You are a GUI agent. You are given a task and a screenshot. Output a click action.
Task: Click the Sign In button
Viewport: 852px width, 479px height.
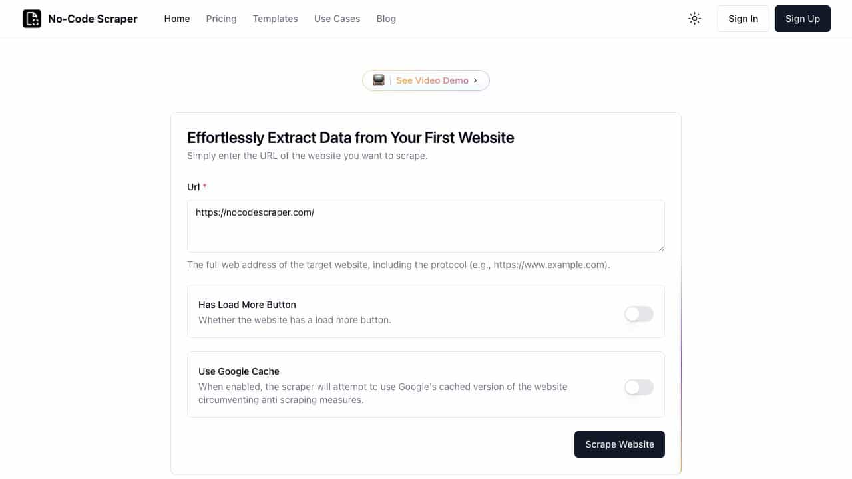(743, 19)
